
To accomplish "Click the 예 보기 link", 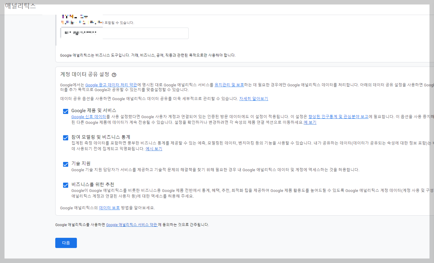I will [x=310, y=122].
